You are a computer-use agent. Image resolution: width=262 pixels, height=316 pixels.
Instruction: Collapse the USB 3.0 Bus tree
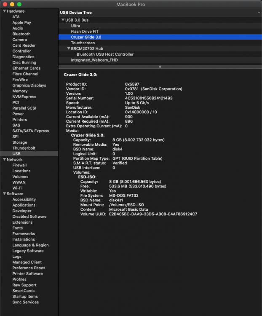[63, 20]
